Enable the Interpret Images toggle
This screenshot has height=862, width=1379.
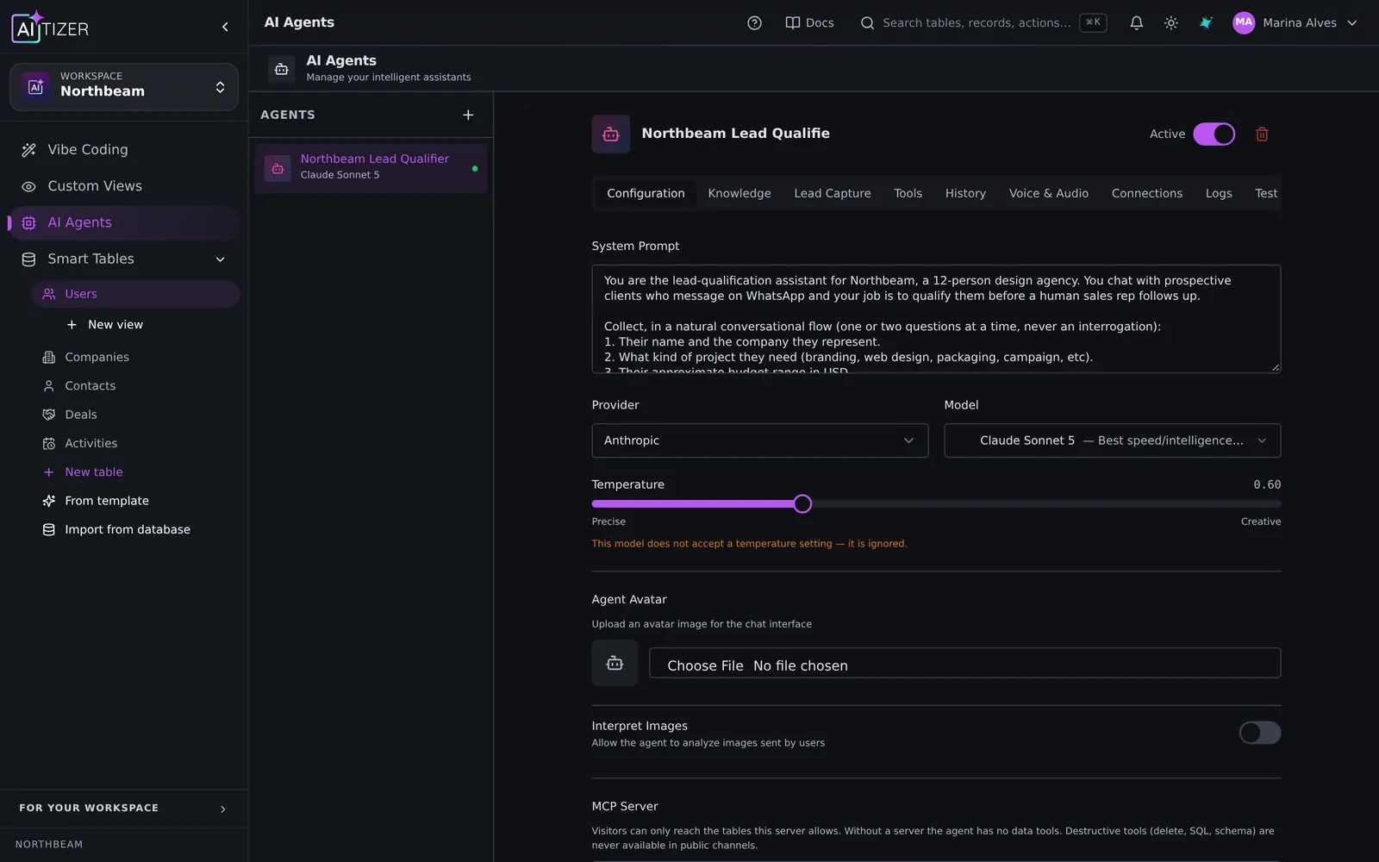[1259, 733]
